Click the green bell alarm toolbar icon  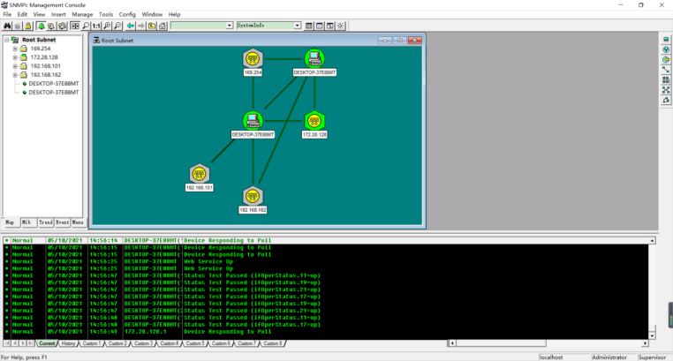[x=42, y=26]
